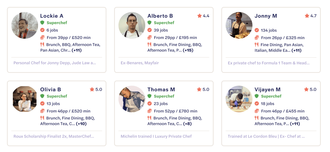Click the star rating icon beside Alberto B
The width and height of the screenshot is (330, 152).
(x=199, y=16)
